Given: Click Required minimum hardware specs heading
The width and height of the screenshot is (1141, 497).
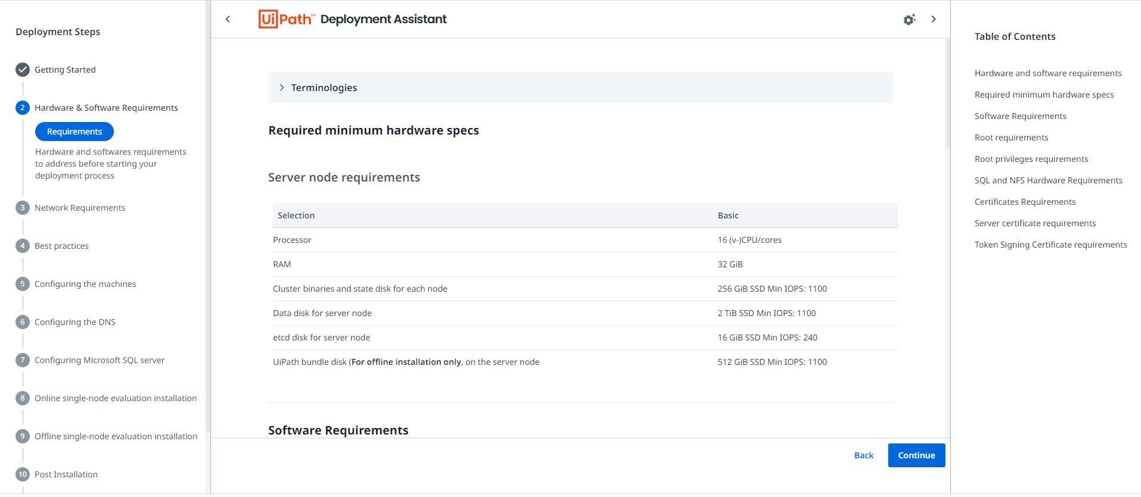Looking at the screenshot, I should pos(374,130).
